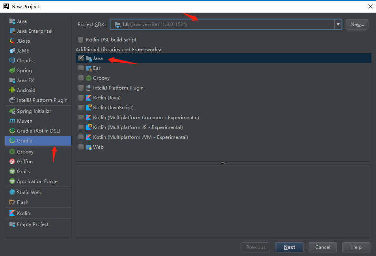This screenshot has width=376, height=256.
Task: Select the Groovy icon in sidebar
Action: (12, 151)
